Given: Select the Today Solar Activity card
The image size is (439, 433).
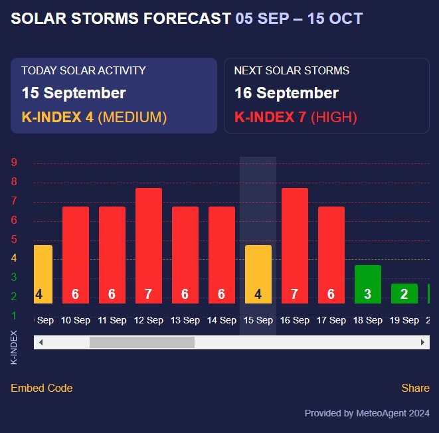Looking at the screenshot, I should (x=114, y=95).
